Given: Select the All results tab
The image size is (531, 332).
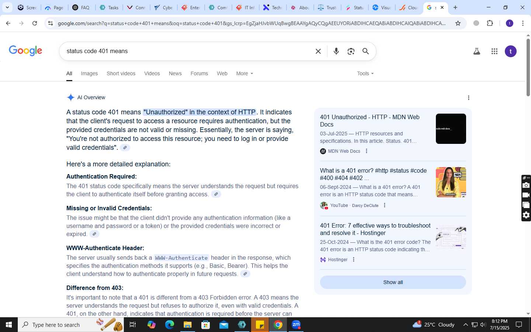Looking at the screenshot, I should pos(69,73).
